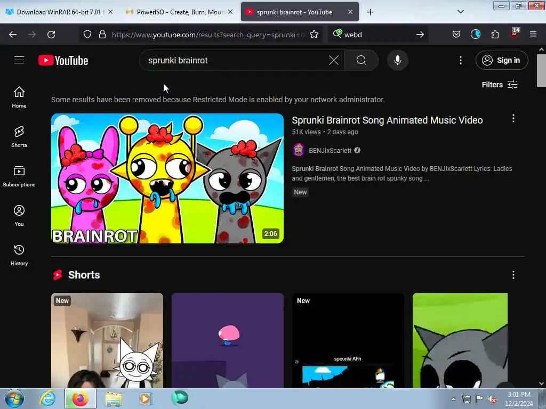546x409 pixels.
Task: Click the tracking protection shield icon
Action: tap(87, 34)
